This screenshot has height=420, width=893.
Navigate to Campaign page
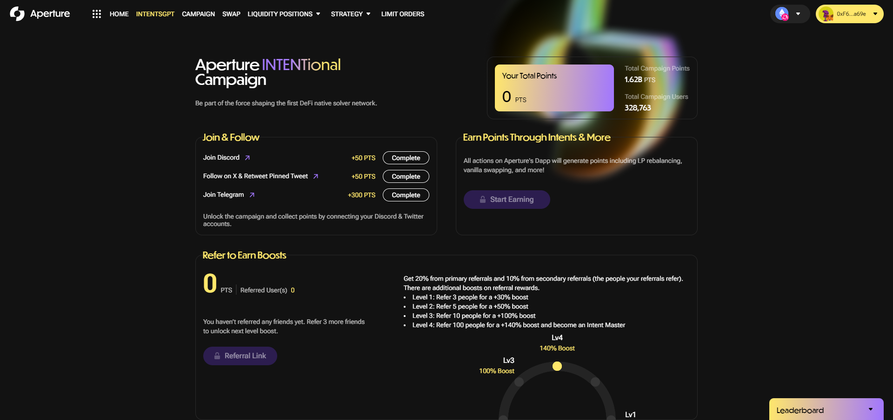198,14
